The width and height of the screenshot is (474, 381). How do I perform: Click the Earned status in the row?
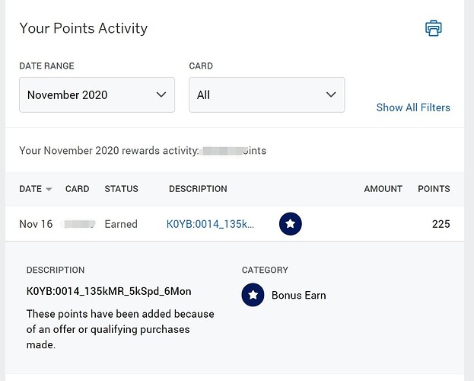(121, 224)
